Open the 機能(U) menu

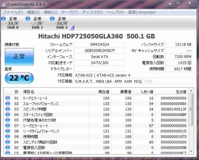pos(51,12)
